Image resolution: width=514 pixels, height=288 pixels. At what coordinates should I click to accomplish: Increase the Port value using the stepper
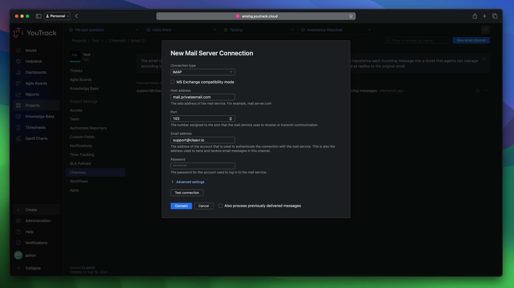click(x=231, y=118)
